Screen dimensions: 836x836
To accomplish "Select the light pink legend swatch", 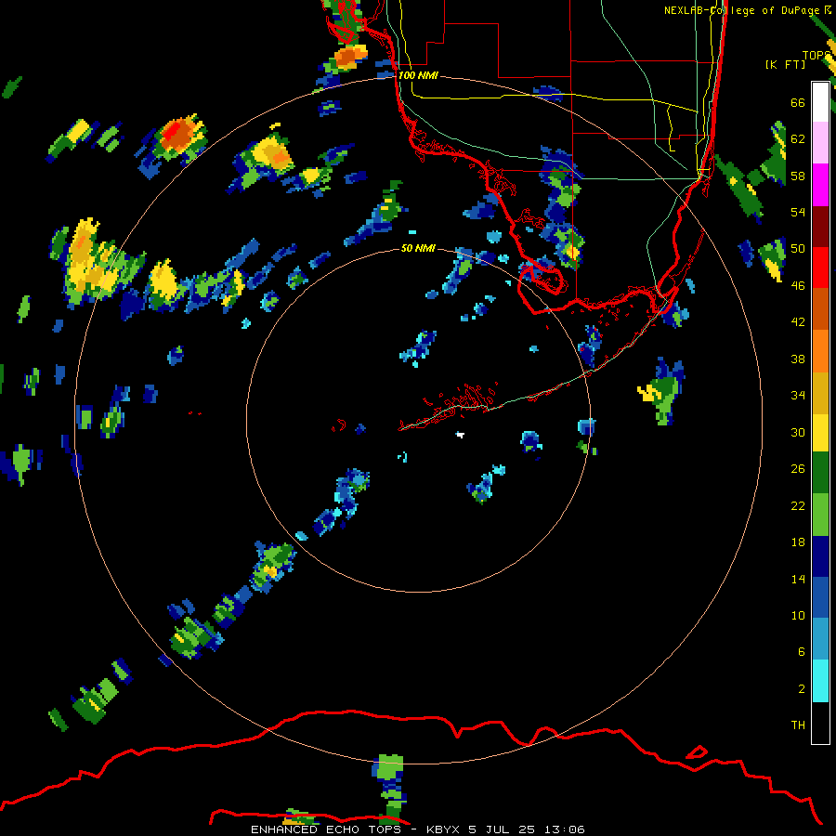I will (x=820, y=142).
